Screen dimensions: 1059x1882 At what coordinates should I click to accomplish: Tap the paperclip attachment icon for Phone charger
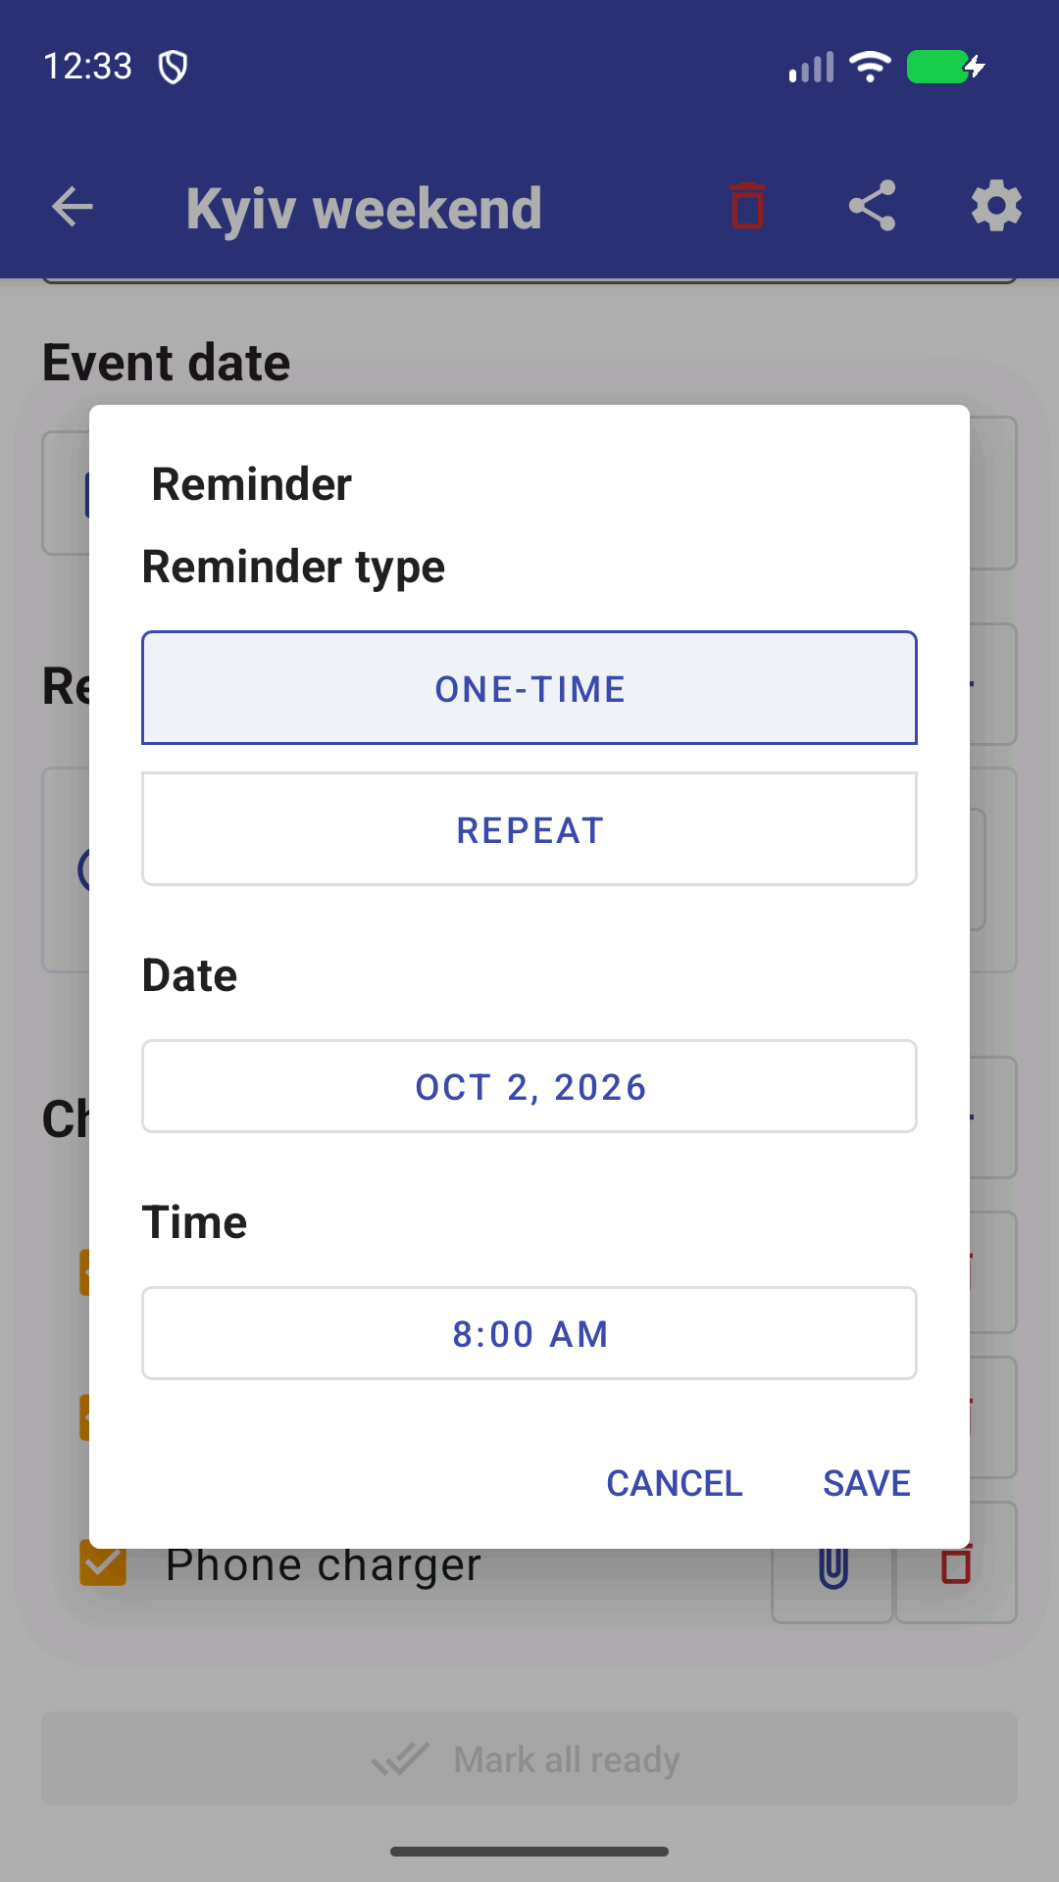(832, 1566)
